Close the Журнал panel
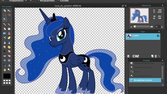 (163, 60)
